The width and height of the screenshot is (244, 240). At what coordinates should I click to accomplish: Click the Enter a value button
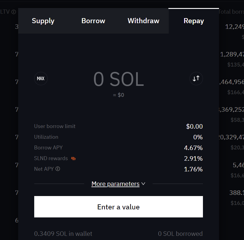click(x=118, y=207)
